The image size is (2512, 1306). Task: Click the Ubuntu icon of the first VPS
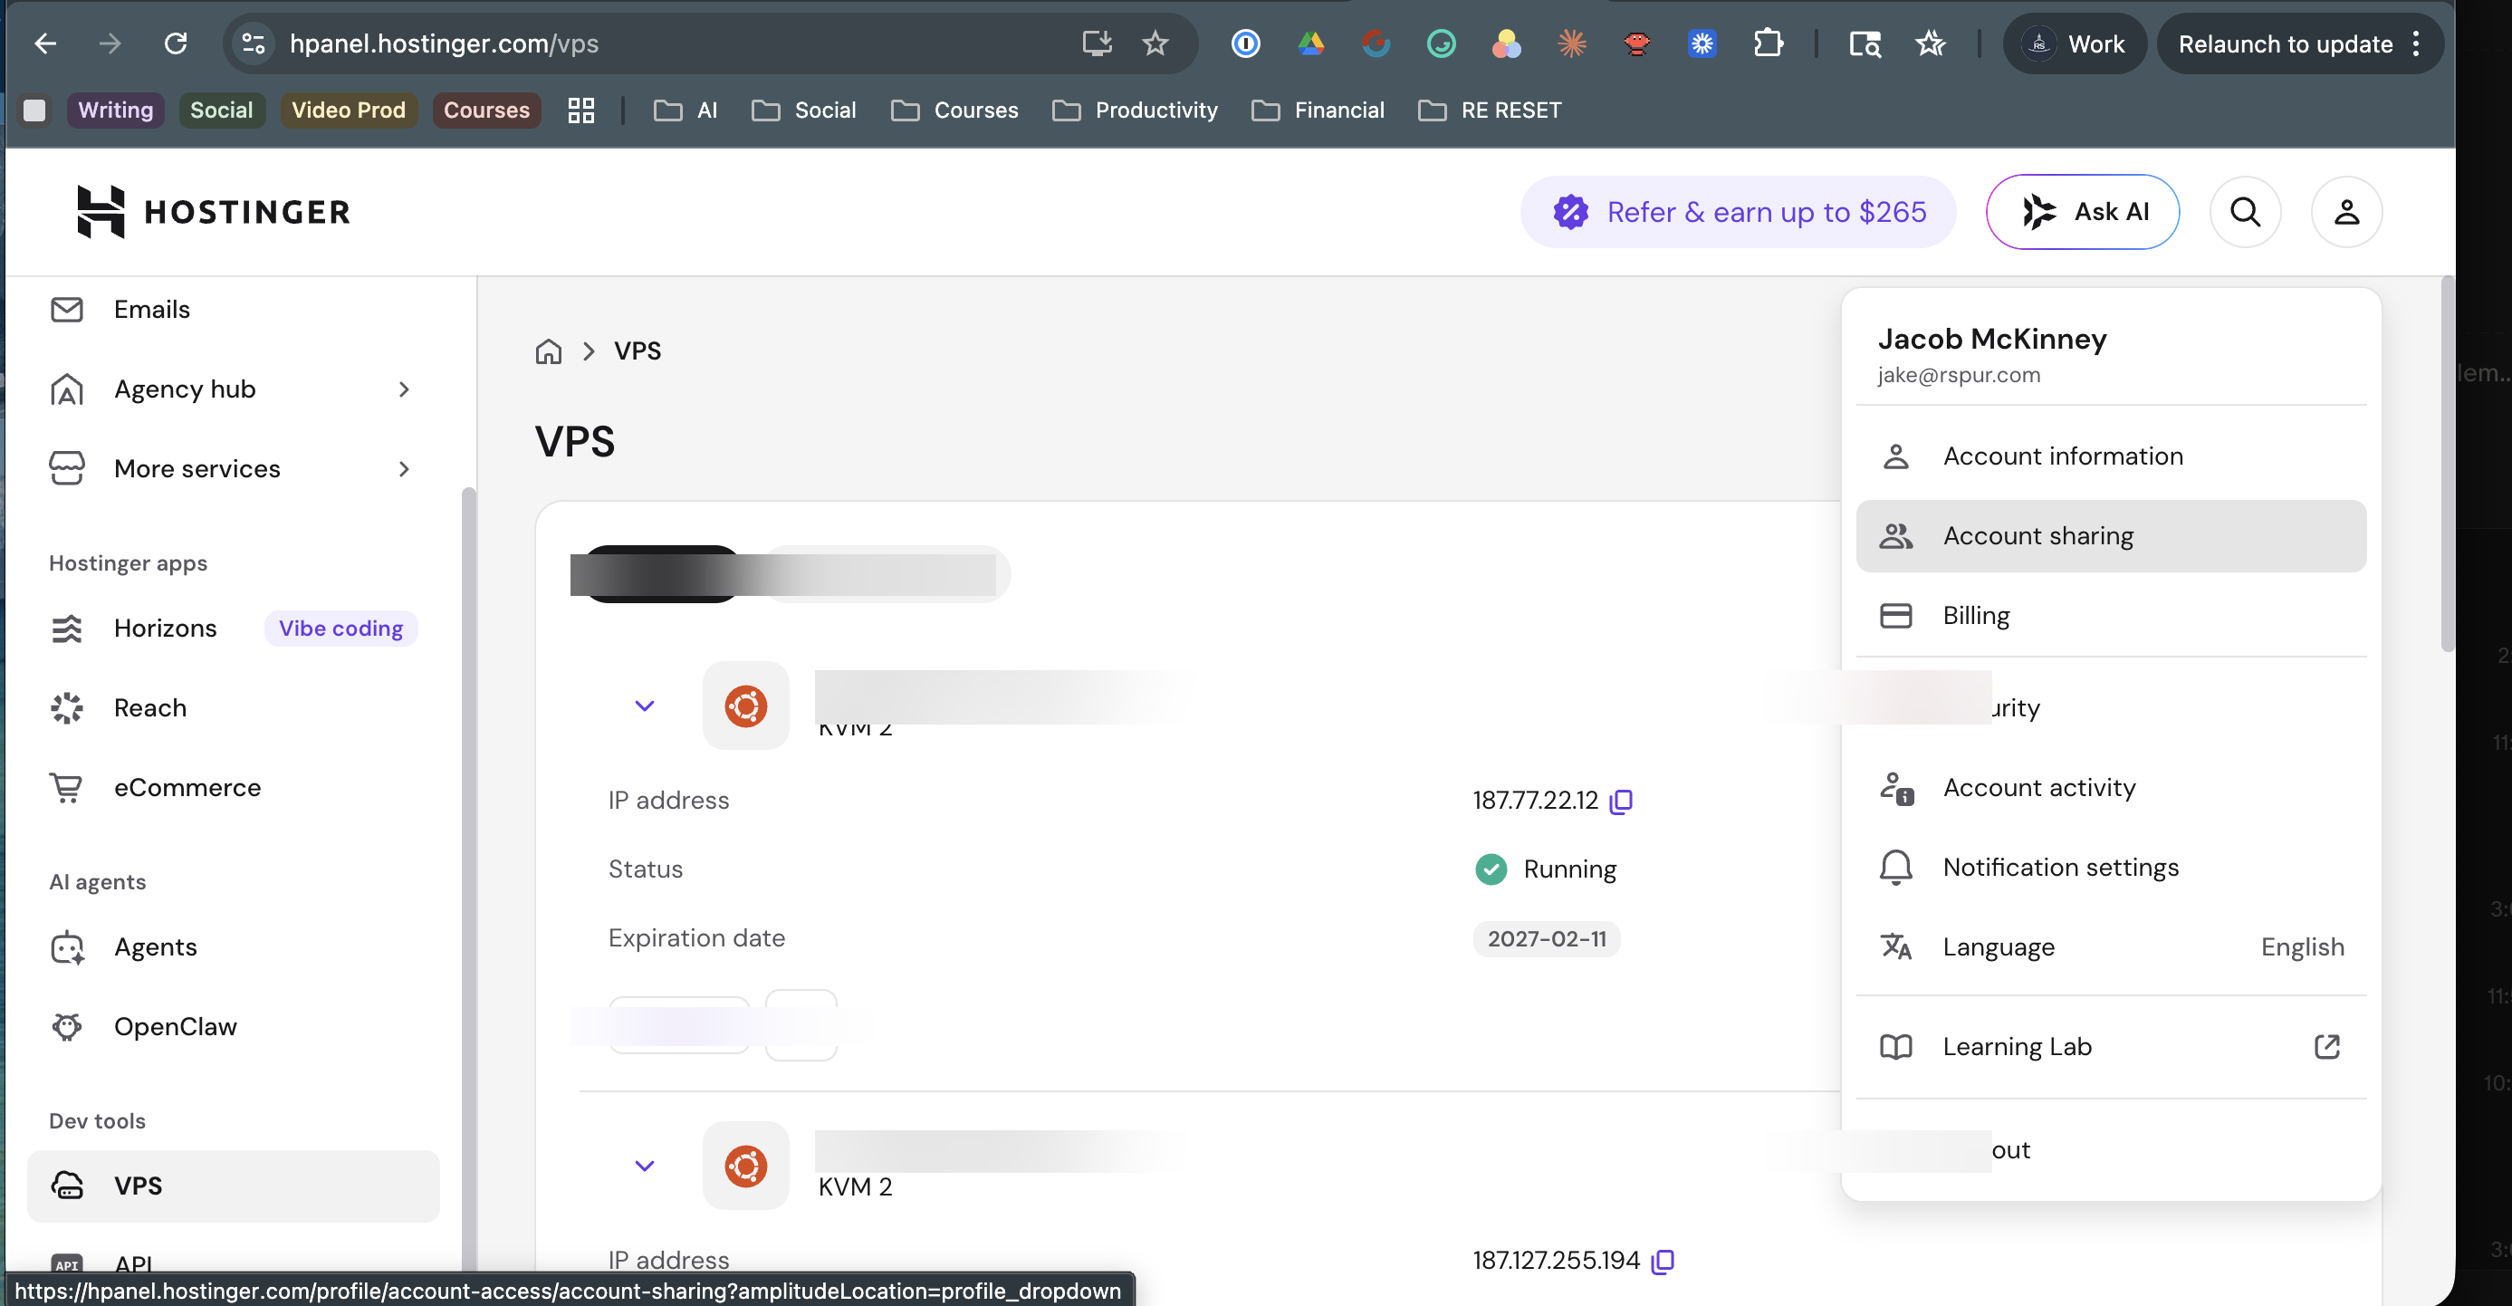(x=745, y=706)
